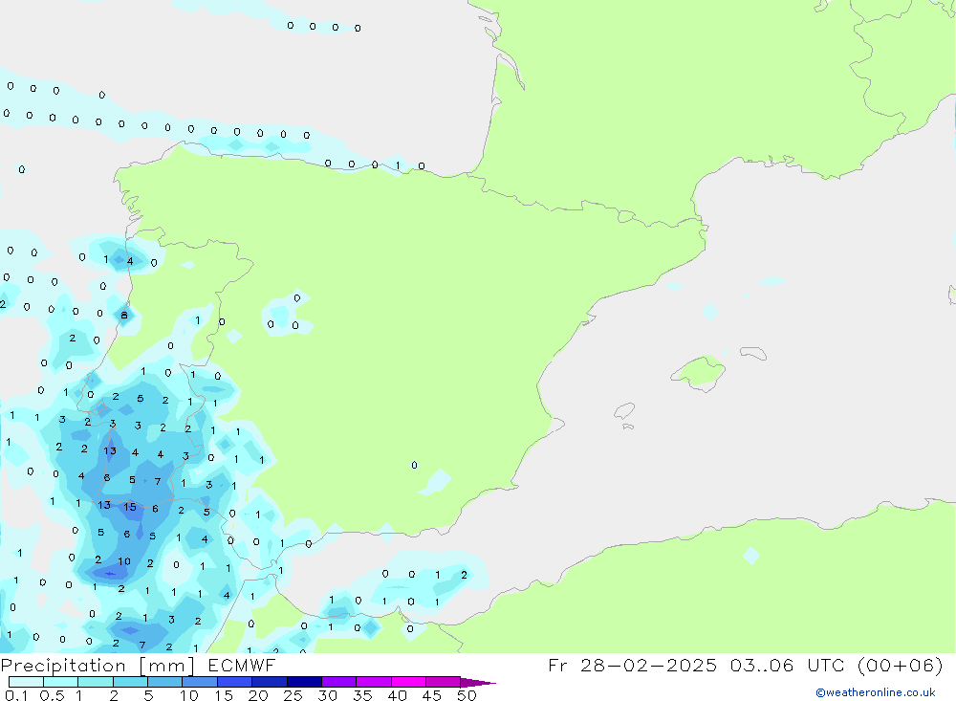Image resolution: width=956 pixels, height=701 pixels.
Task: Click the 0.5–1 mm legend color swatch
Action: 61,682
